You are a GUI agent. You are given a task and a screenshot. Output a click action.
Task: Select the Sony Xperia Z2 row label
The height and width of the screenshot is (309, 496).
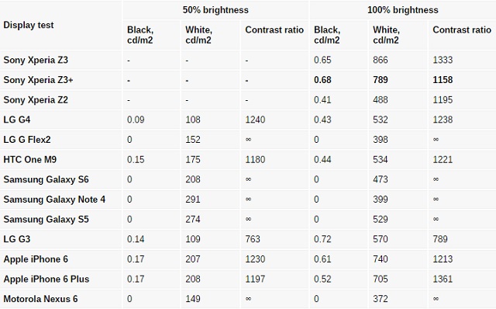click(x=36, y=100)
